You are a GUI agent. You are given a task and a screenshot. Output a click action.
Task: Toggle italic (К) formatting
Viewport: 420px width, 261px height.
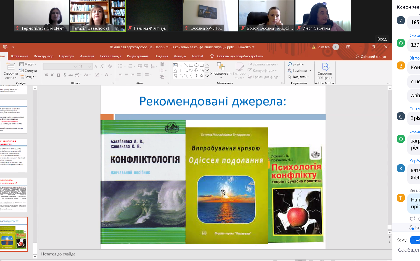(x=52, y=75)
